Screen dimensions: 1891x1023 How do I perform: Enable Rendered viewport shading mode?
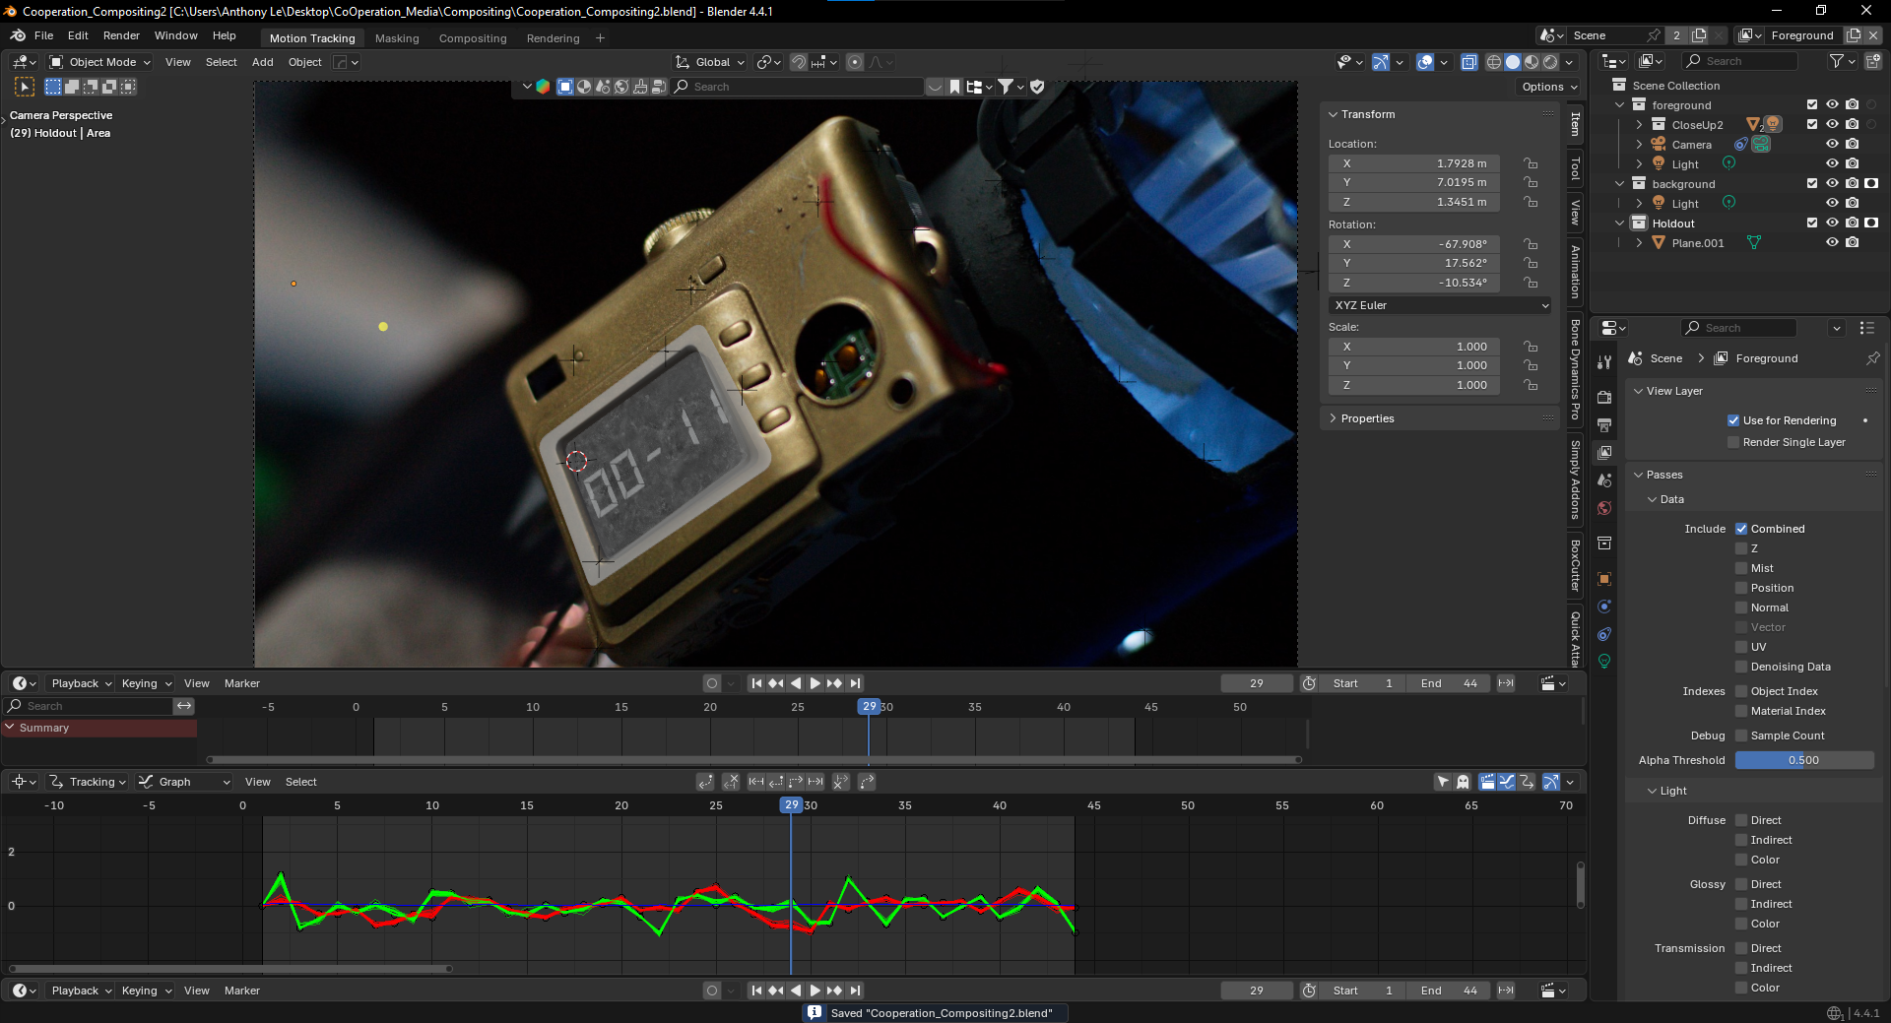pos(1550,62)
